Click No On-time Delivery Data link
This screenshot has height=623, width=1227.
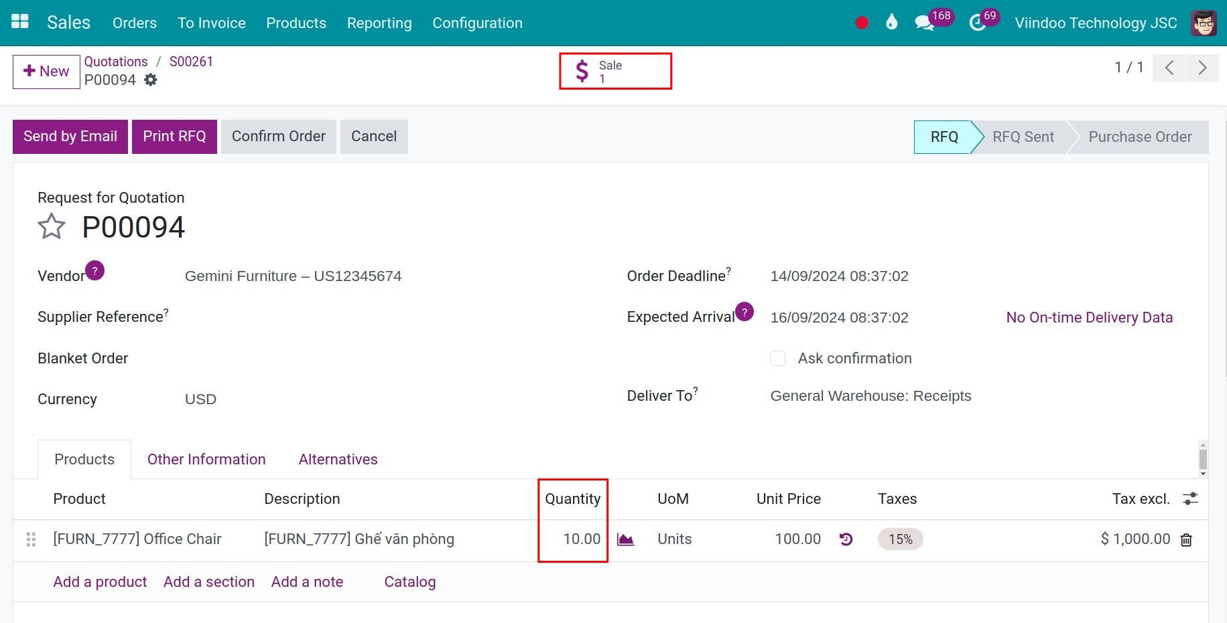[1090, 317]
